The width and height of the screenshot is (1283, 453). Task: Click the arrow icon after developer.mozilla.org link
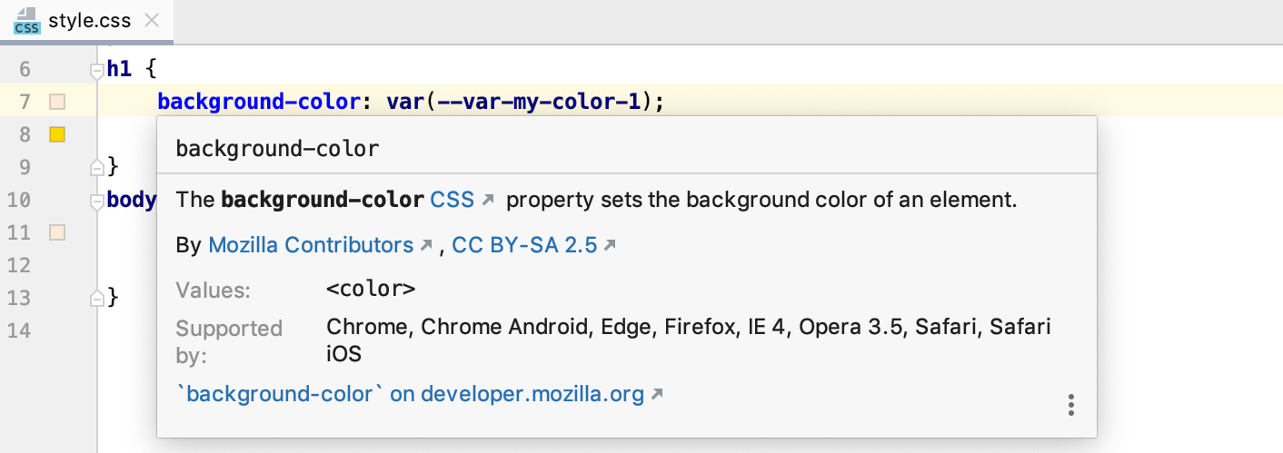[x=658, y=394]
